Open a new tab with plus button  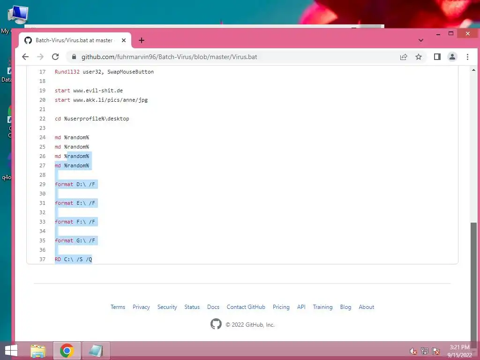click(142, 40)
